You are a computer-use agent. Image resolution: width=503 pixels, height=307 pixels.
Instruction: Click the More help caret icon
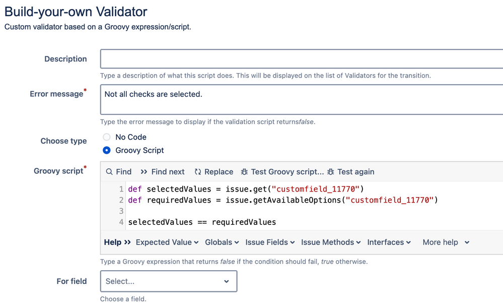(466, 242)
